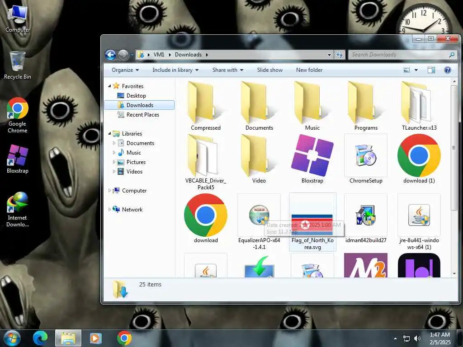Viewport: 463px width, 347px height.
Task: Select Downloads under Favorites
Action: pyautogui.click(x=139, y=105)
